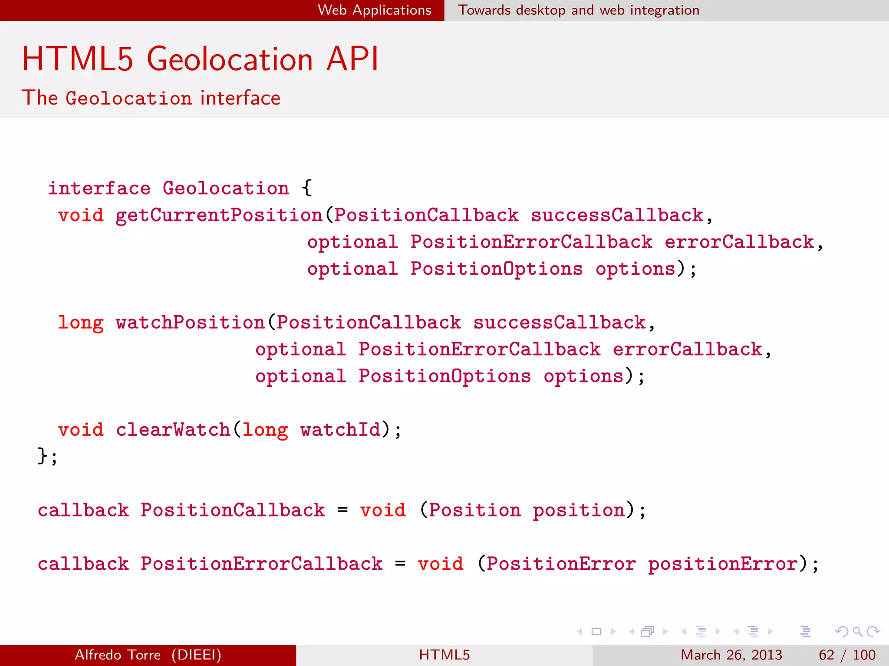This screenshot has height=666, width=889.
Task: Go to previous slide arrow in navigation bar
Action: [579, 632]
